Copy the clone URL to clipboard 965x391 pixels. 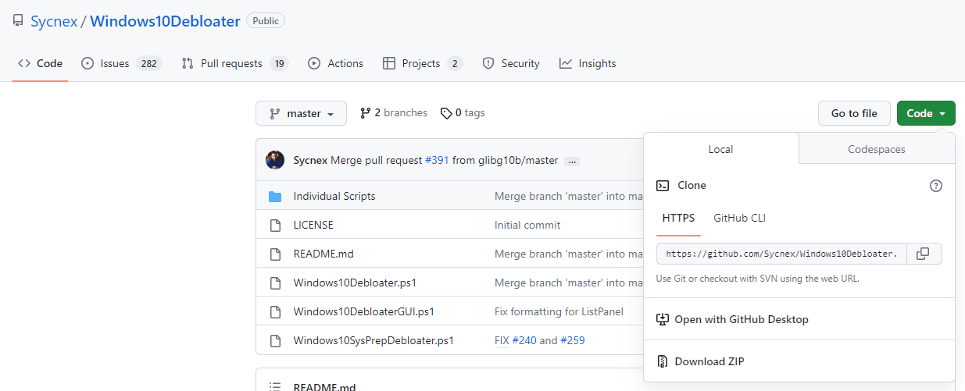(x=923, y=254)
